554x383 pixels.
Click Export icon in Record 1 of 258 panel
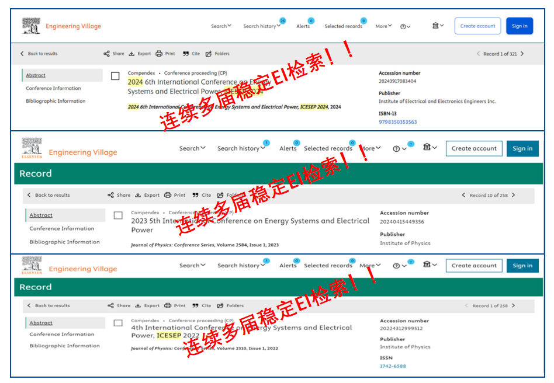click(x=138, y=306)
